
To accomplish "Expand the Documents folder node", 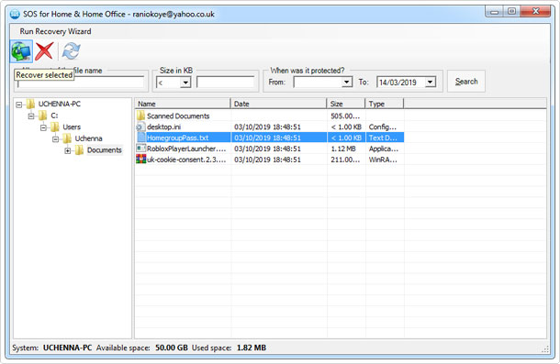I will pyautogui.click(x=68, y=150).
